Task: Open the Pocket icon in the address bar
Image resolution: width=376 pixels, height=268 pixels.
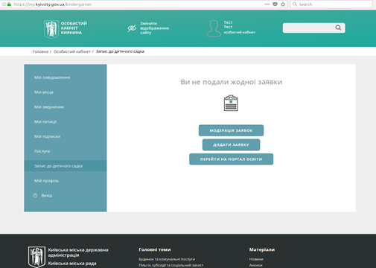Action: click(275, 4)
